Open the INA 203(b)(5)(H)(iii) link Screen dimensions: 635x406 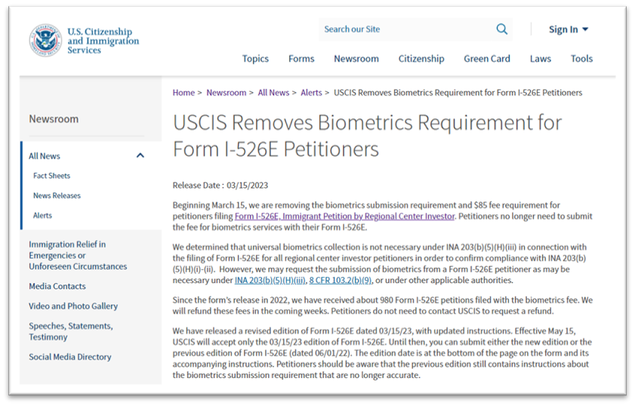coord(270,280)
